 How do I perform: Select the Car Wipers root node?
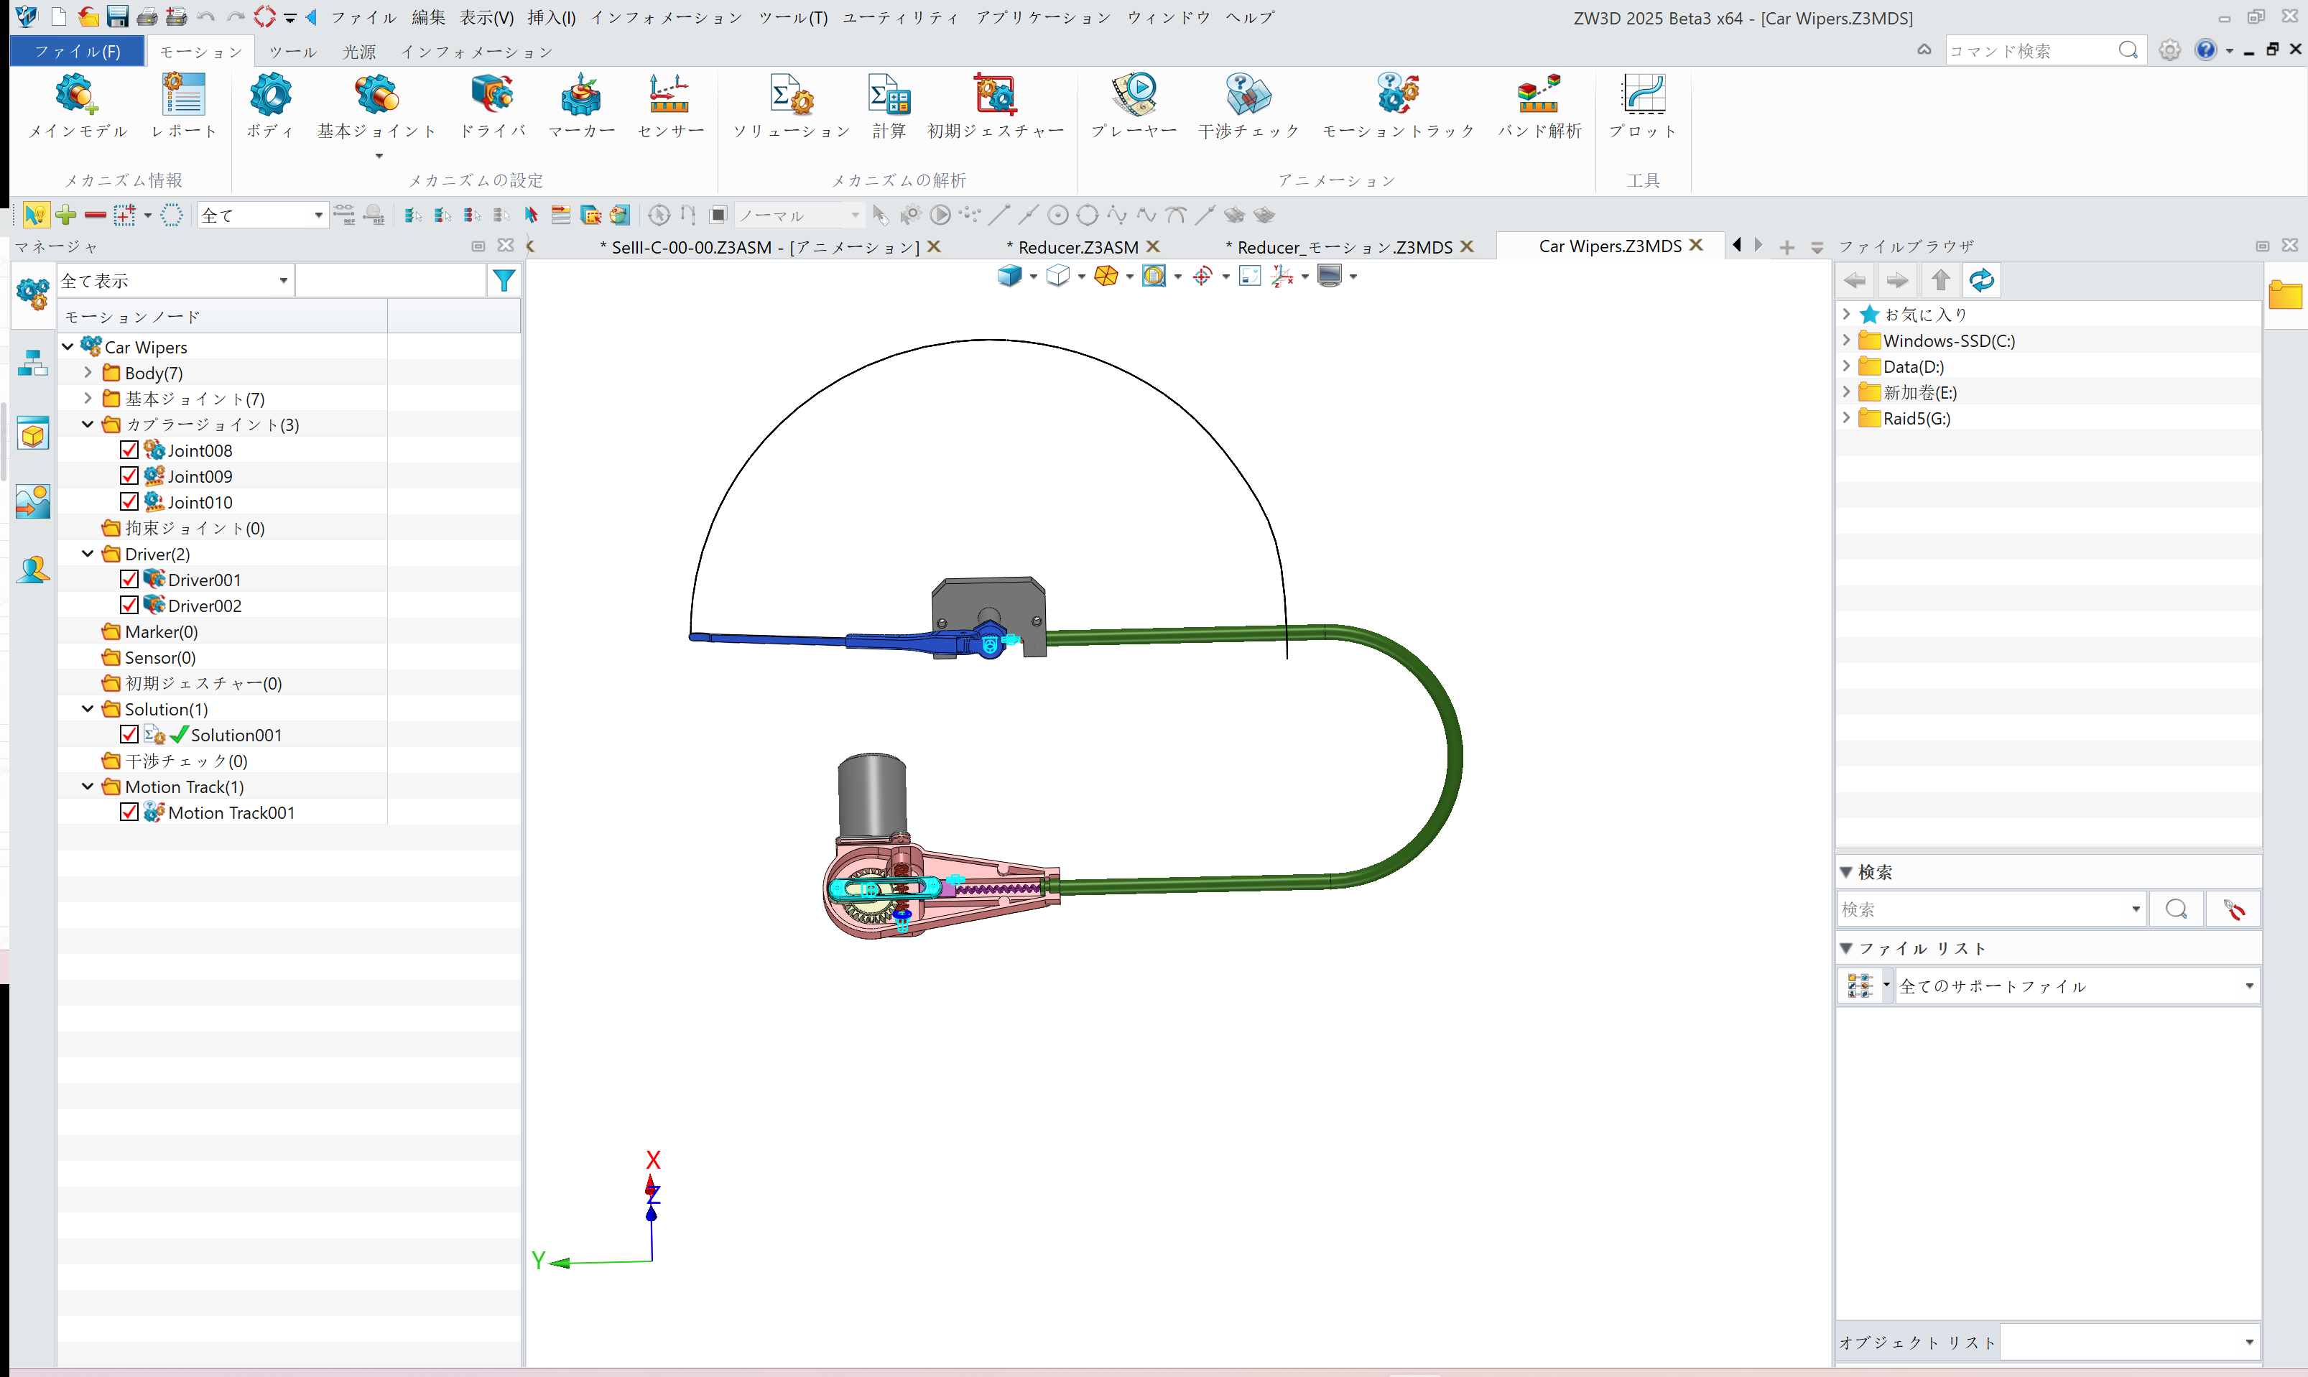click(144, 347)
